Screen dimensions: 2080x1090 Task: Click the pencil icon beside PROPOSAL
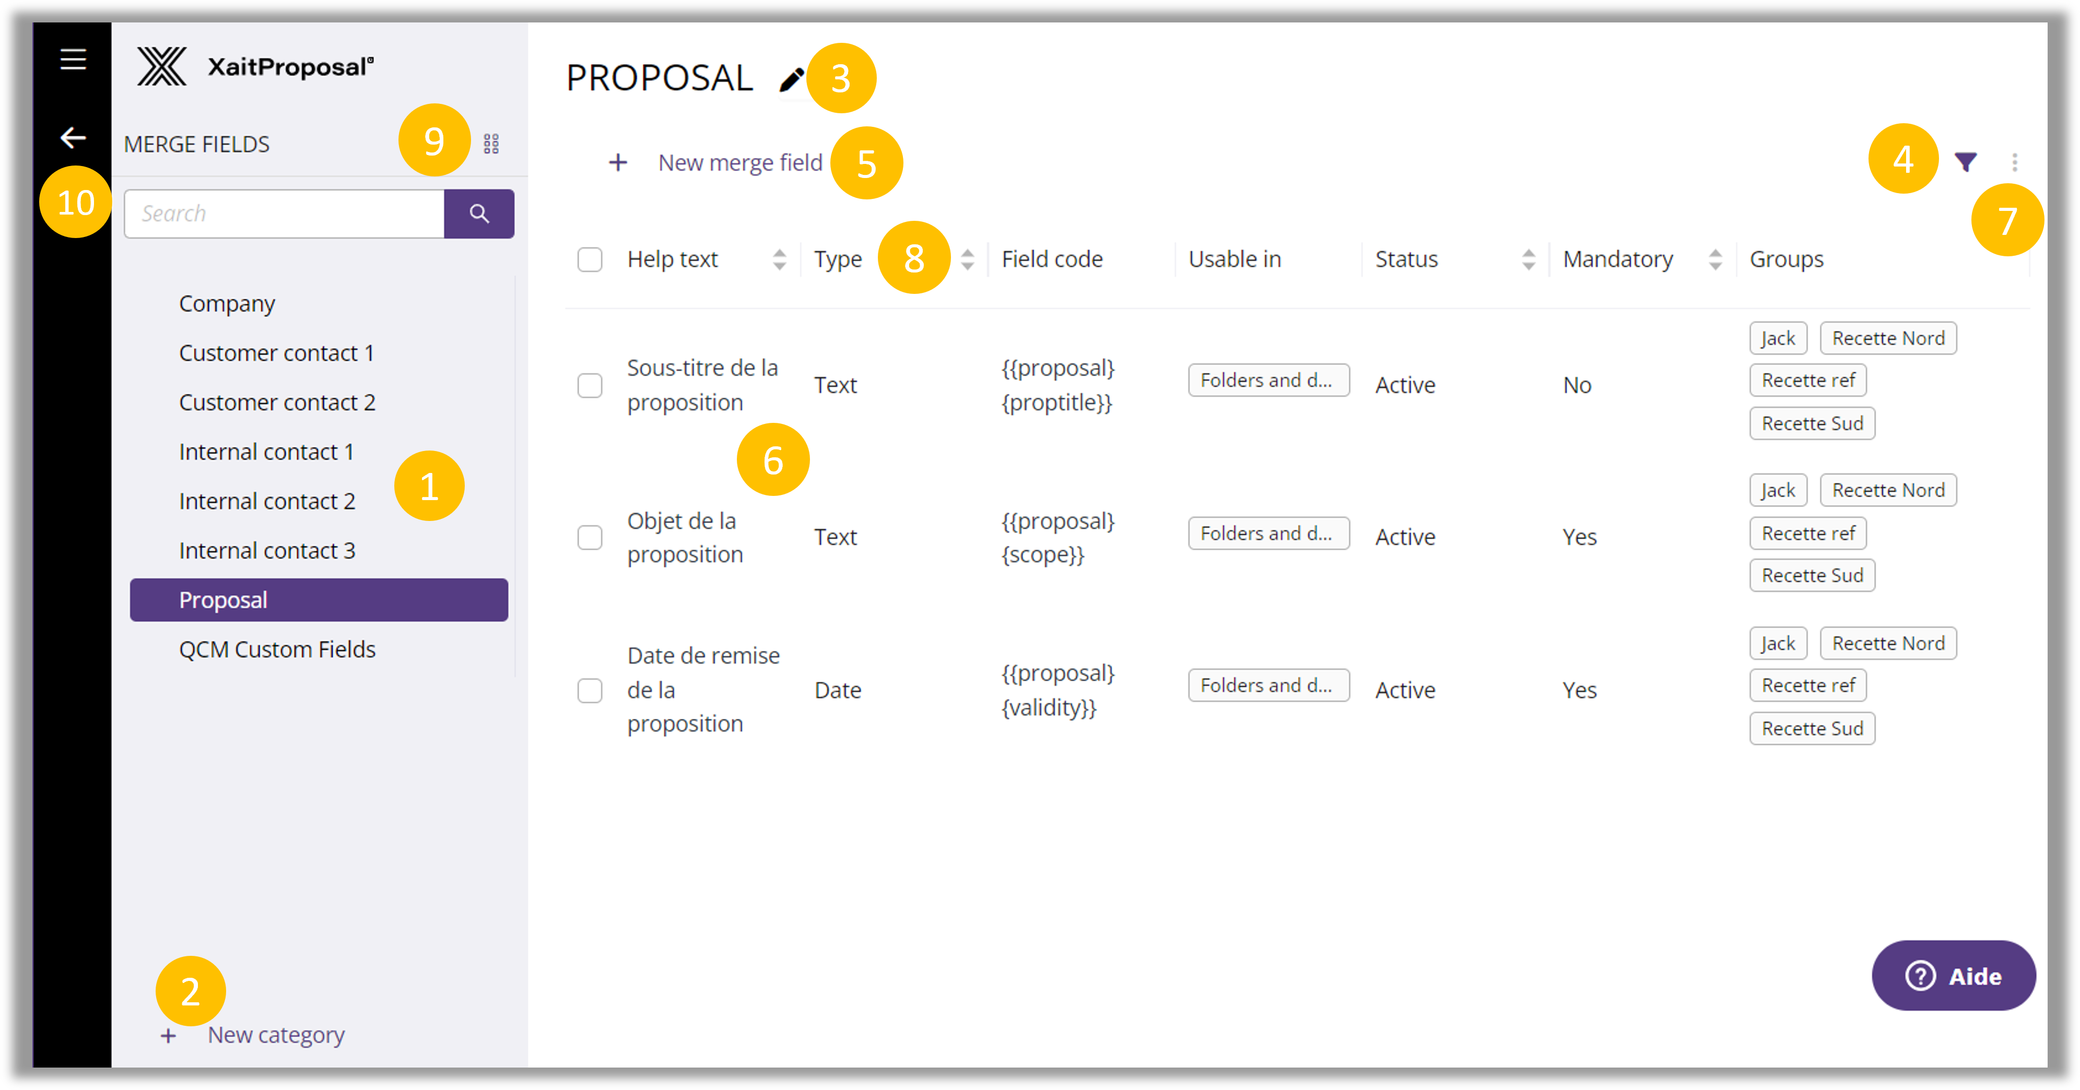pos(791,79)
